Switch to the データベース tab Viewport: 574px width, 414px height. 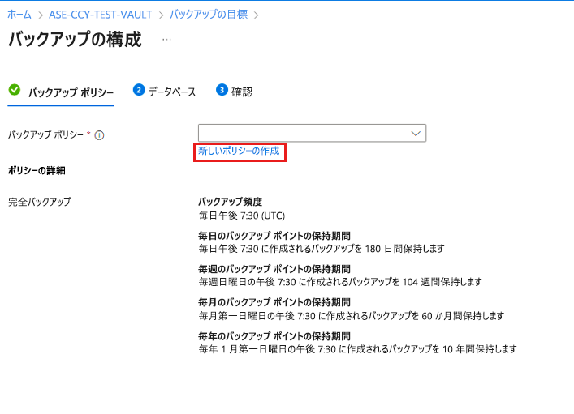pyautogui.click(x=171, y=92)
